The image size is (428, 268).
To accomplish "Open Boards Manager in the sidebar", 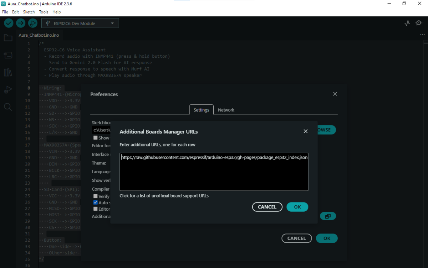I will [8, 55].
